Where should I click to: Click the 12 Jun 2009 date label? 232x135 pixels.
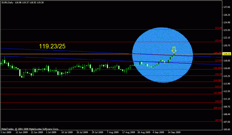(x=22, y=132)
